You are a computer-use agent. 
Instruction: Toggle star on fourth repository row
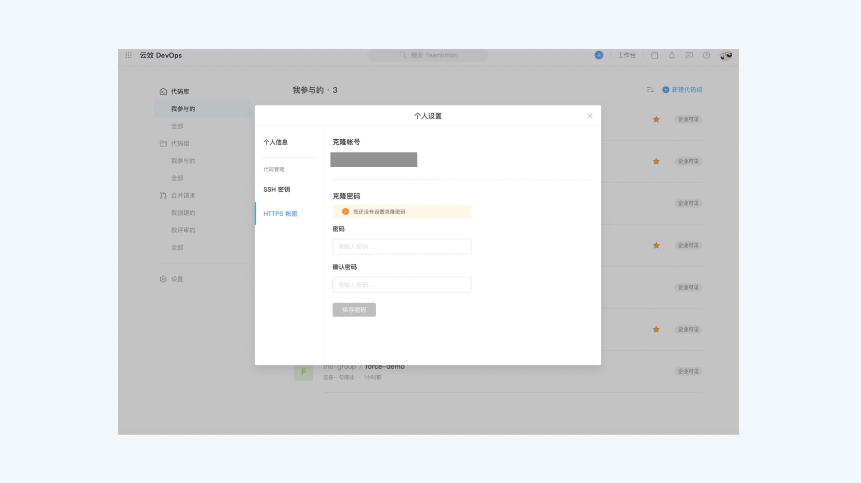point(656,246)
